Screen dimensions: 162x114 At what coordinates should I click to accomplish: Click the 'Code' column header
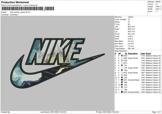point(143,54)
